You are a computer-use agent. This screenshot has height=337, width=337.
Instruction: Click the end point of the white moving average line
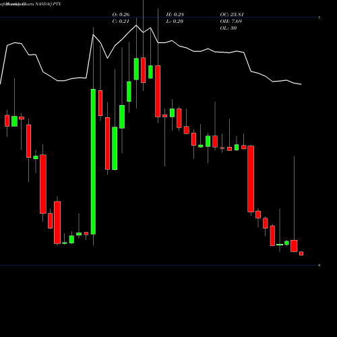(x=301, y=84)
